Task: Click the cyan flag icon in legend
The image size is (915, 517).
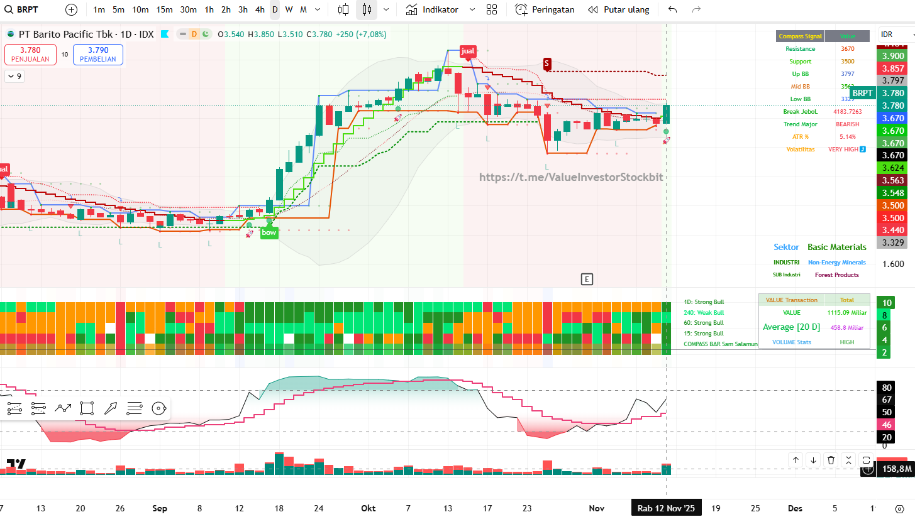Action: point(165,34)
